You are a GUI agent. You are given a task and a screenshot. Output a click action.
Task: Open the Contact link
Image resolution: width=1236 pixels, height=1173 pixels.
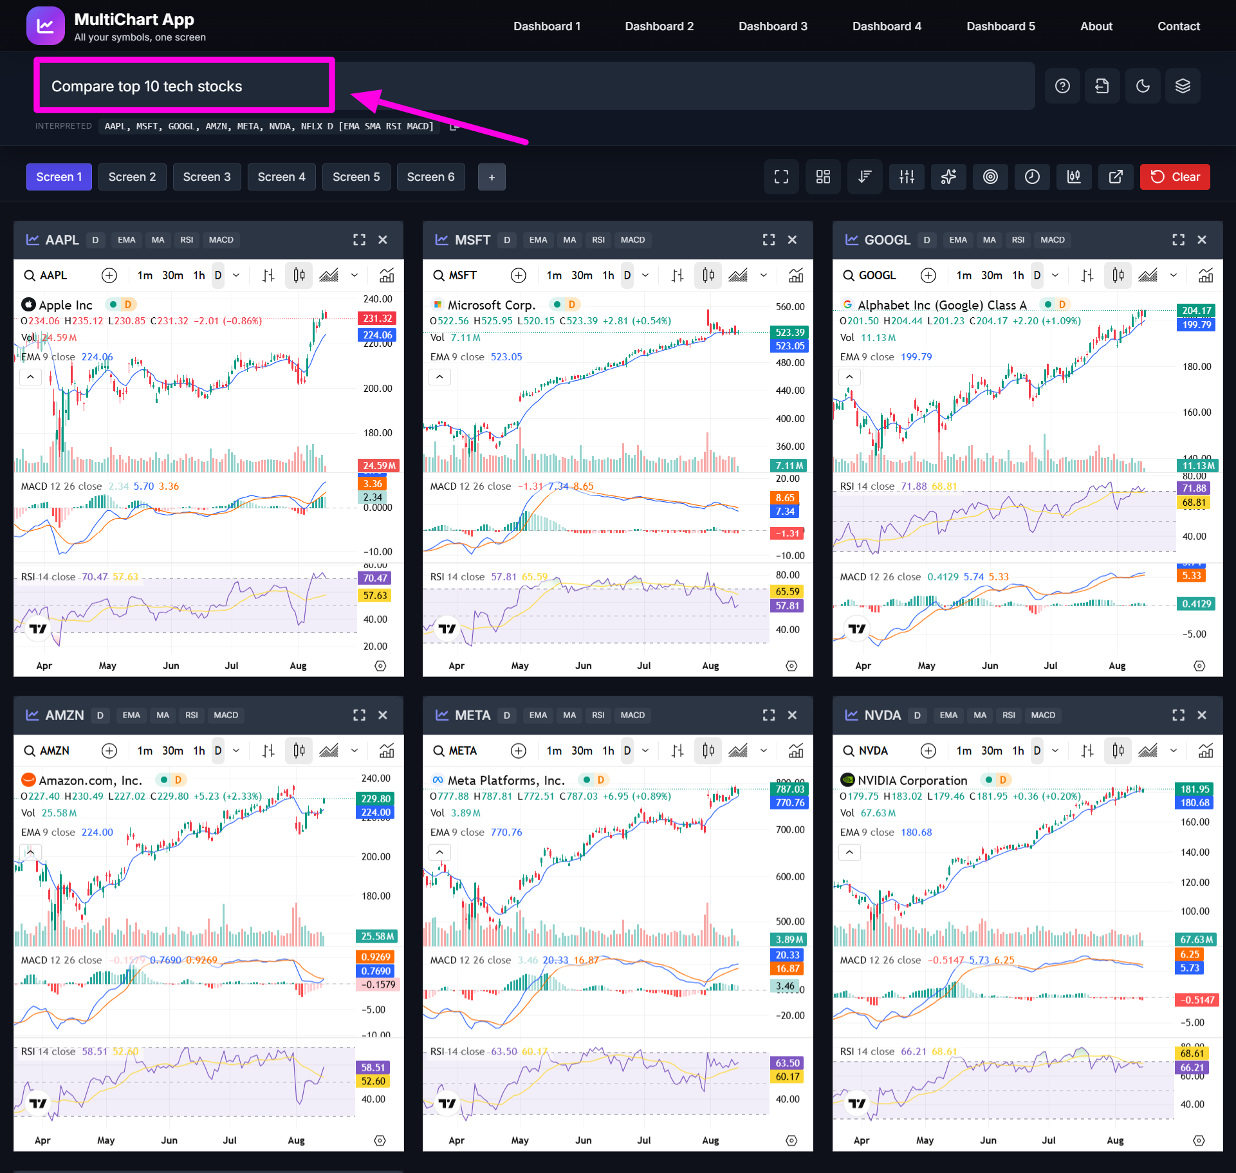point(1178,26)
